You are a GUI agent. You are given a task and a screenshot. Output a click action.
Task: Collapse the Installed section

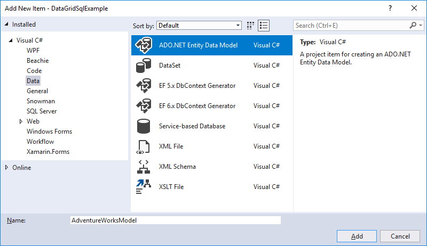[x=6, y=24]
